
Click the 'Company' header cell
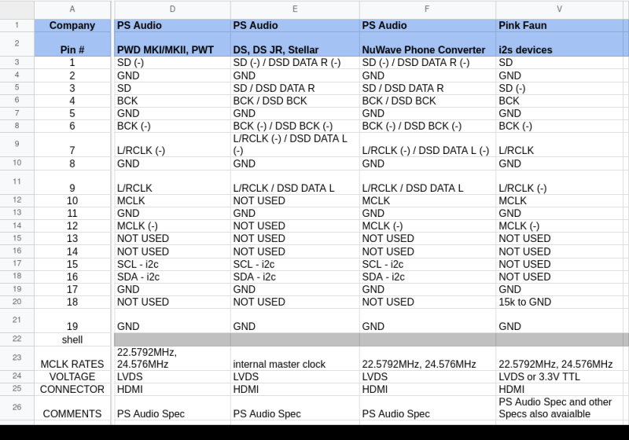click(x=72, y=25)
